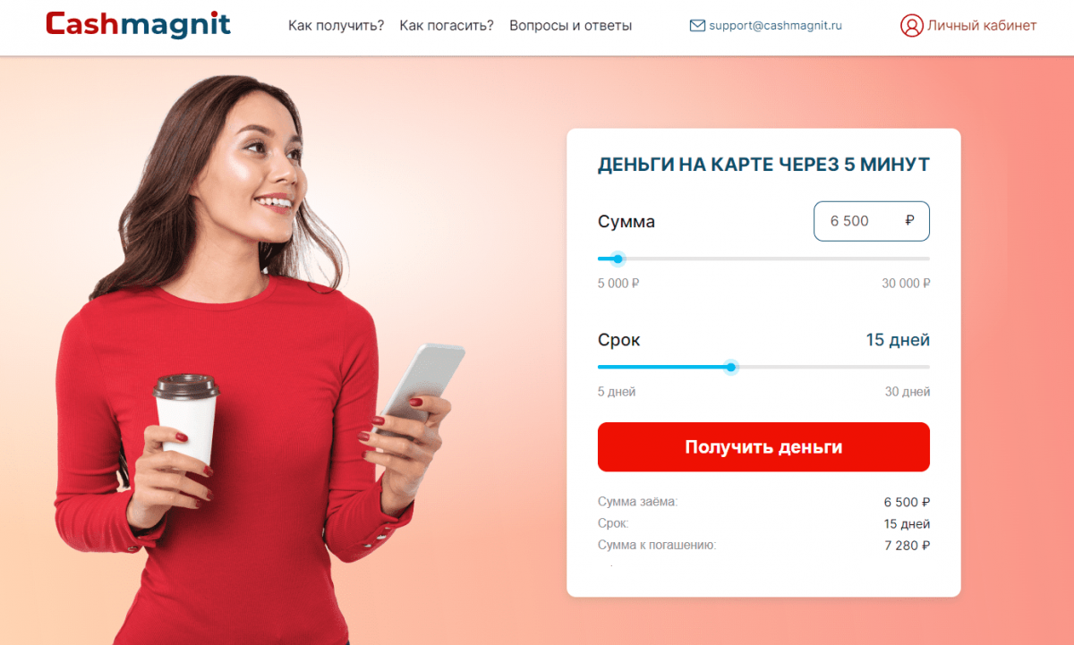
Task: Click the 5 000 ₽ minimum amount label
Action: [x=618, y=284]
